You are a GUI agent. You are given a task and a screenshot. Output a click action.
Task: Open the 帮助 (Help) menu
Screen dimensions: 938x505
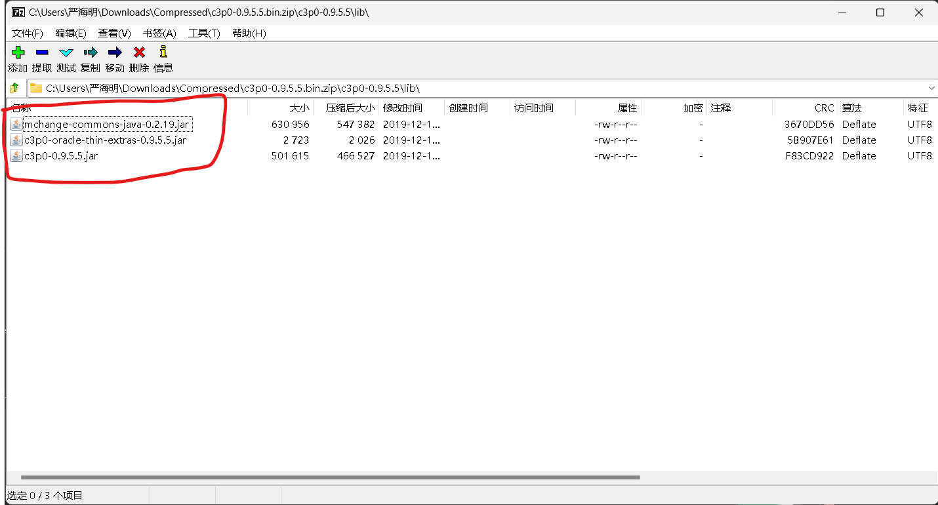coord(249,33)
